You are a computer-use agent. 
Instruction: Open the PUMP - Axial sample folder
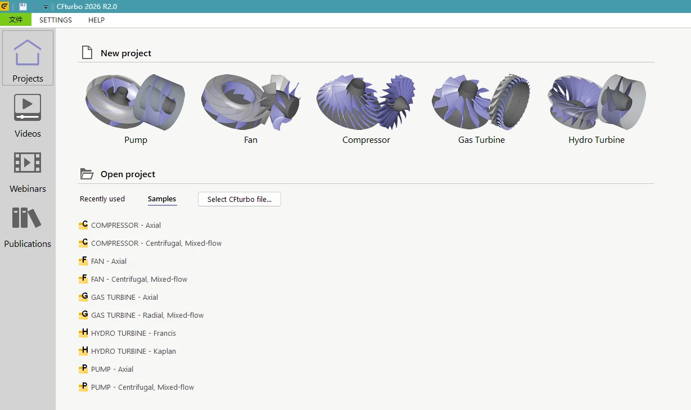click(106, 369)
